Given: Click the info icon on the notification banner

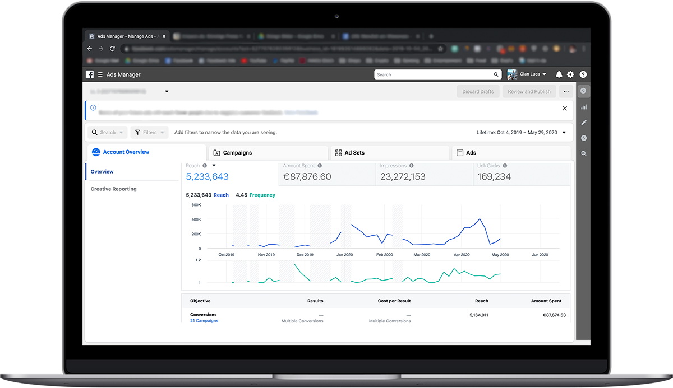Looking at the screenshot, I should pos(93,107).
